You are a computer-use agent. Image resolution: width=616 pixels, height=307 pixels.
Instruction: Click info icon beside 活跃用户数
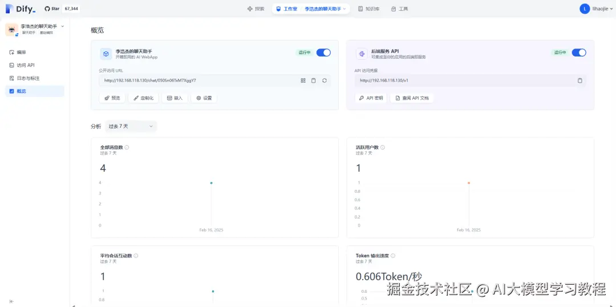383,147
